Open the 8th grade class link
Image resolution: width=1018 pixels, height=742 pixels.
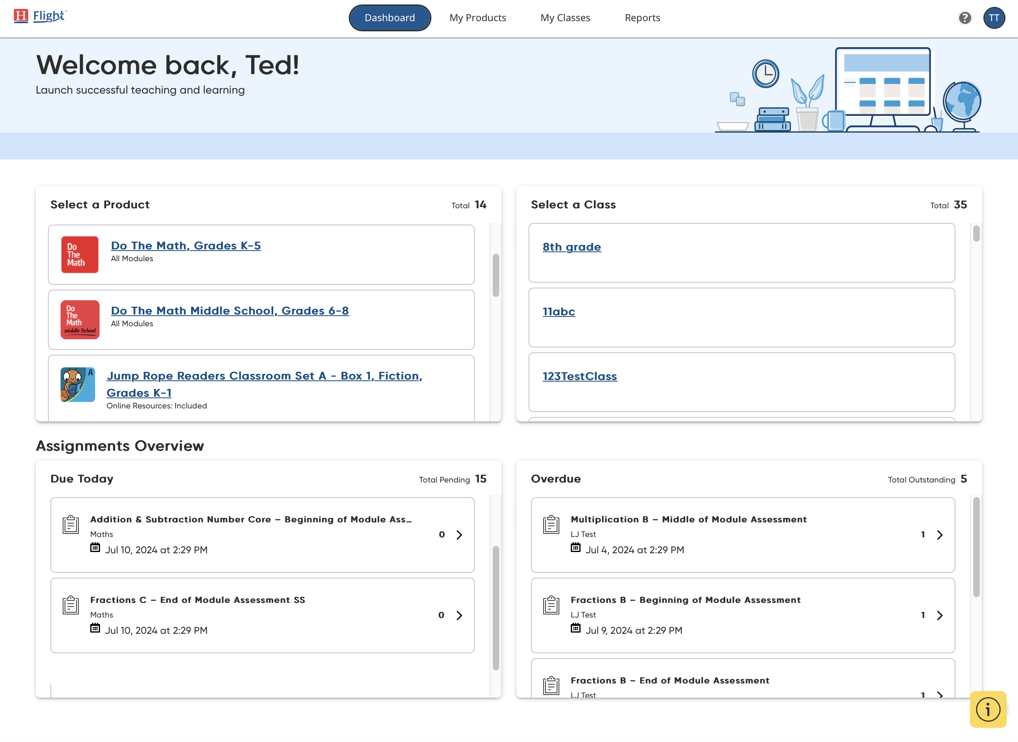pos(571,247)
